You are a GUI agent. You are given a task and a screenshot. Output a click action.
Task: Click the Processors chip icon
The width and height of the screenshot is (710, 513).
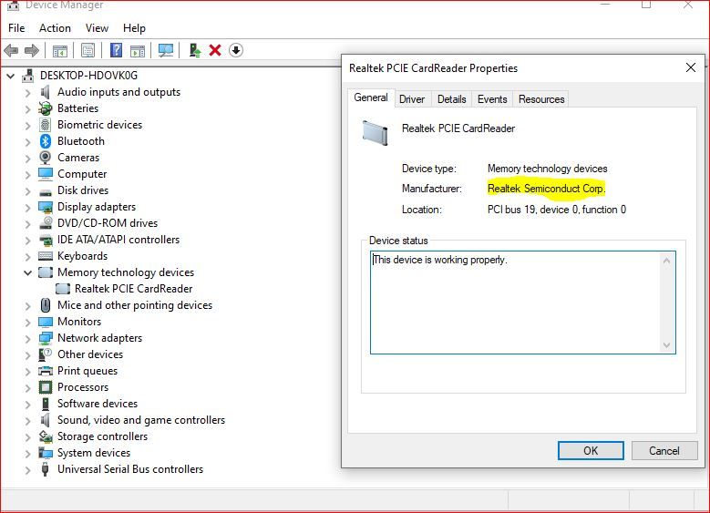tap(46, 387)
